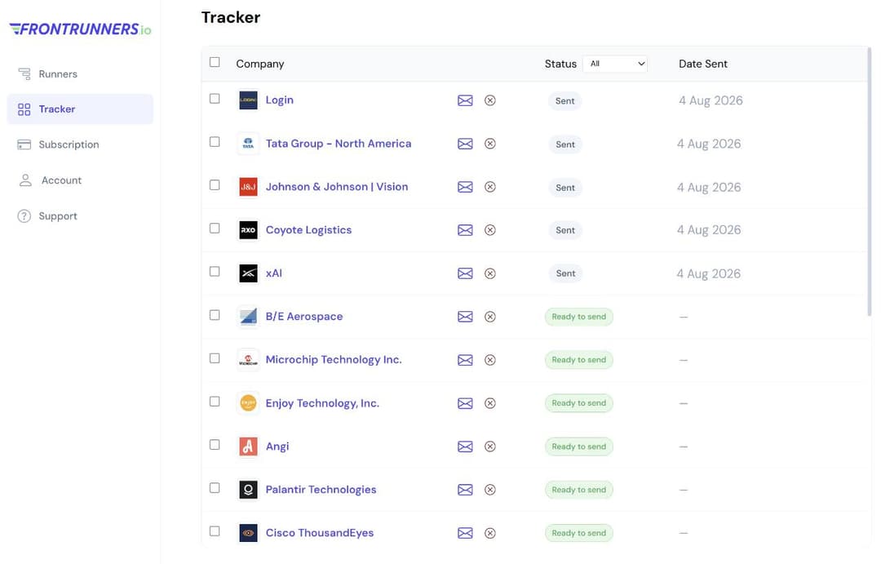
Task: Open the B/E Aerospace link
Action: 304,317
